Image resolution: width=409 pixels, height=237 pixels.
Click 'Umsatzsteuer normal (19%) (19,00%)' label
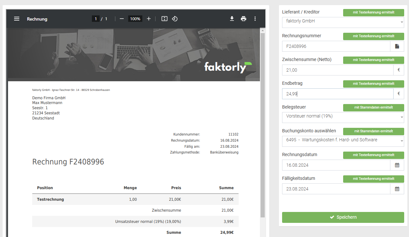(x=148, y=222)
